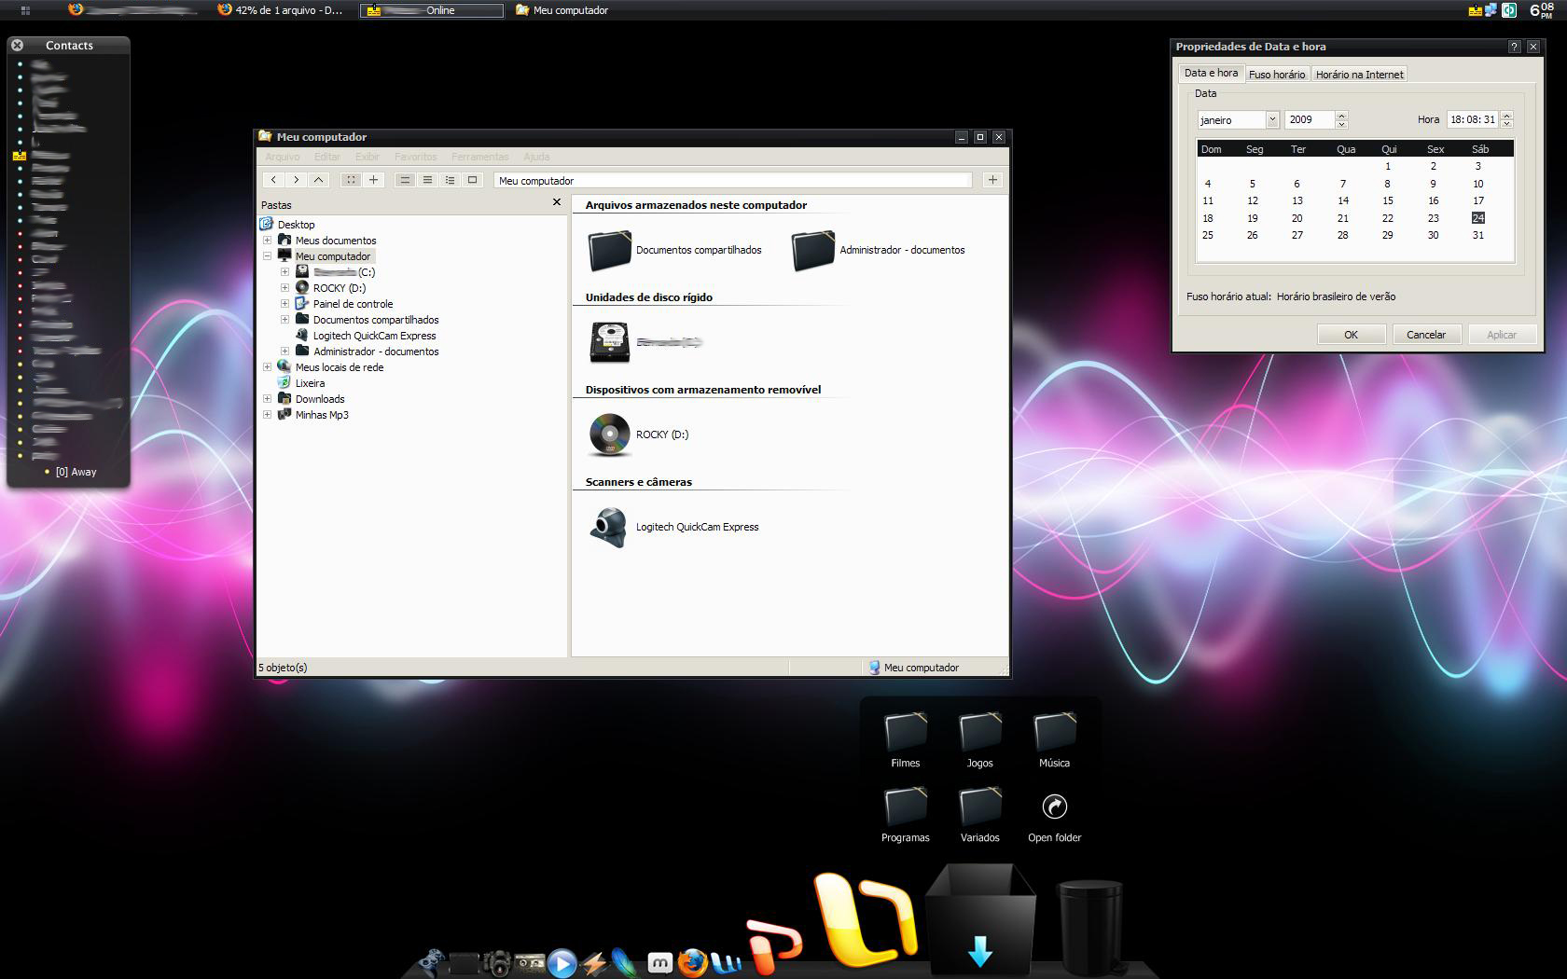Open the Filmes folder in the stack
Viewport: 1567px width, 979px height.
point(905,734)
